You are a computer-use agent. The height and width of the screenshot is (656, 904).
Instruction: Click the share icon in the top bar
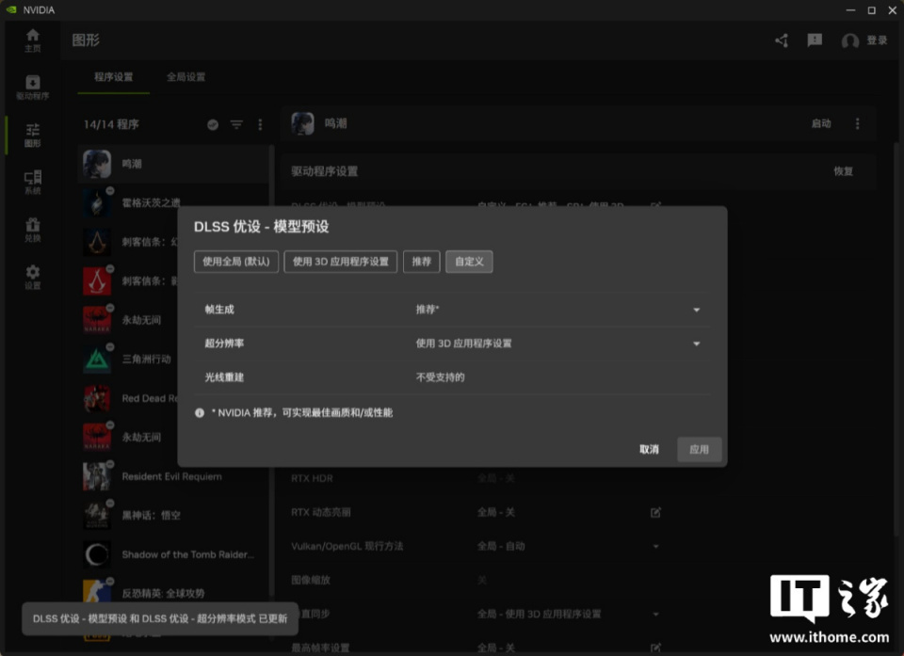780,40
